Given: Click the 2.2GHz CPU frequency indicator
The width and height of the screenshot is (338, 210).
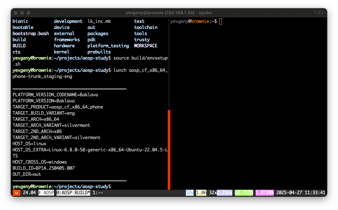Looking at the screenshot, I should pyautogui.click(x=224, y=193).
